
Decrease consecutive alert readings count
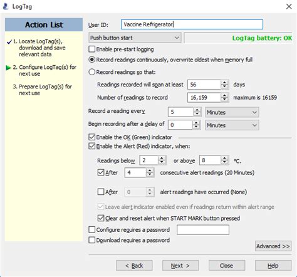click(150, 175)
